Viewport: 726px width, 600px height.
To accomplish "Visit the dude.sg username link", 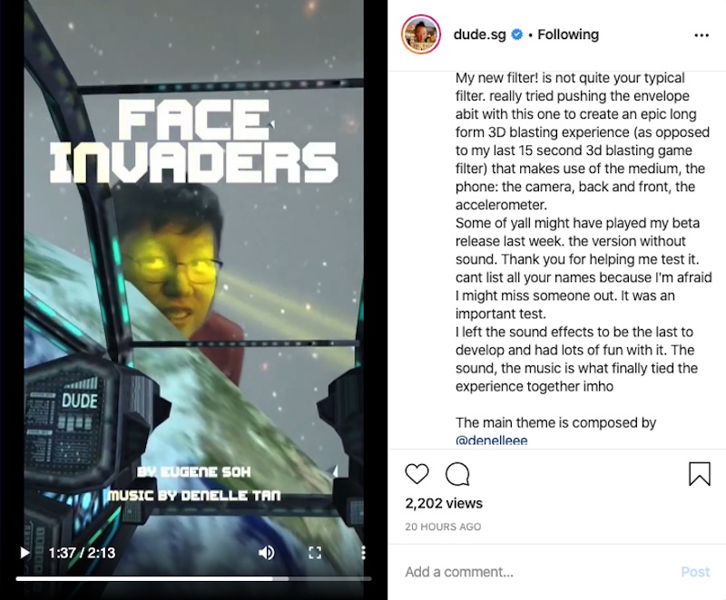I will coord(479,34).
